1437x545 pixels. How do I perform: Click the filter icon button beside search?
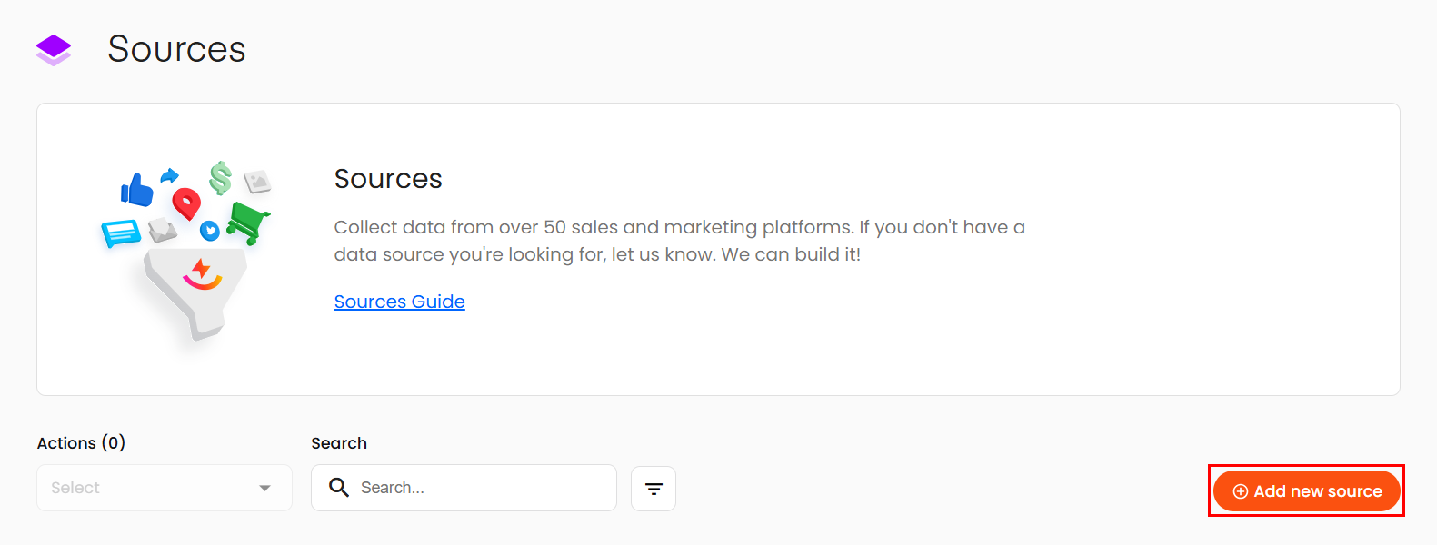pos(654,489)
